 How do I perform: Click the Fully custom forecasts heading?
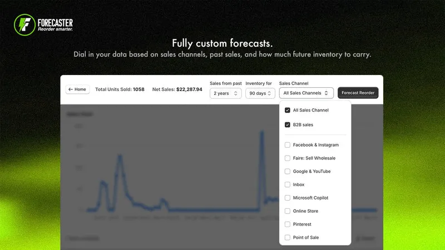click(x=222, y=43)
